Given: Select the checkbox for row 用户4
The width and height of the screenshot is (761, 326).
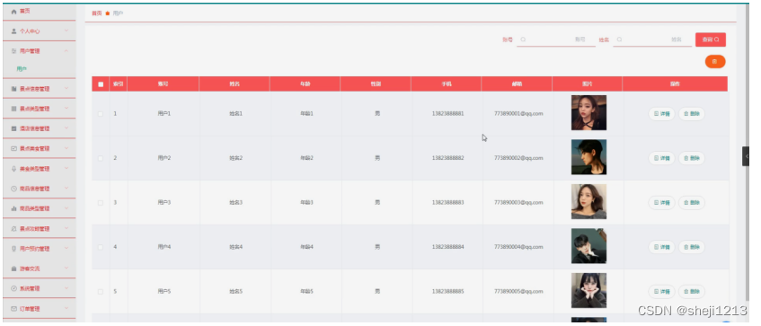Looking at the screenshot, I should [101, 247].
